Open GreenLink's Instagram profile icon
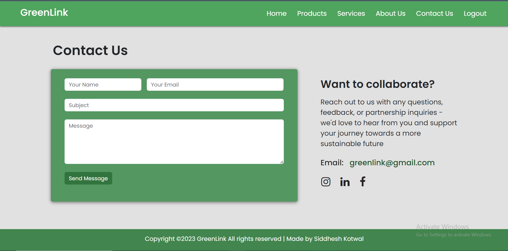 coord(326,182)
